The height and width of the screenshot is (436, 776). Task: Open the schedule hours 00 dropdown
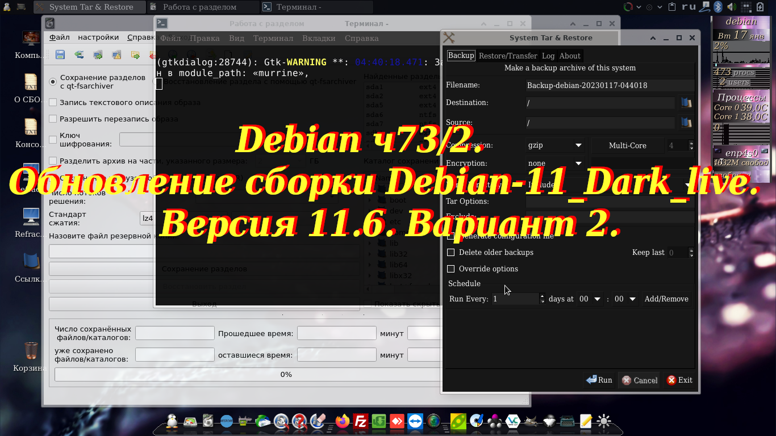(x=590, y=299)
